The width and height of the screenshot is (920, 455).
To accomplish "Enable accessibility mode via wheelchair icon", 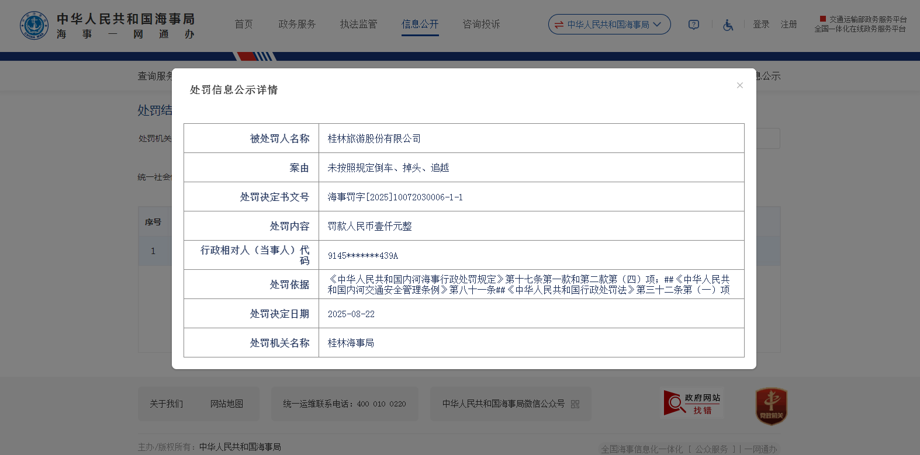I will 728,25.
